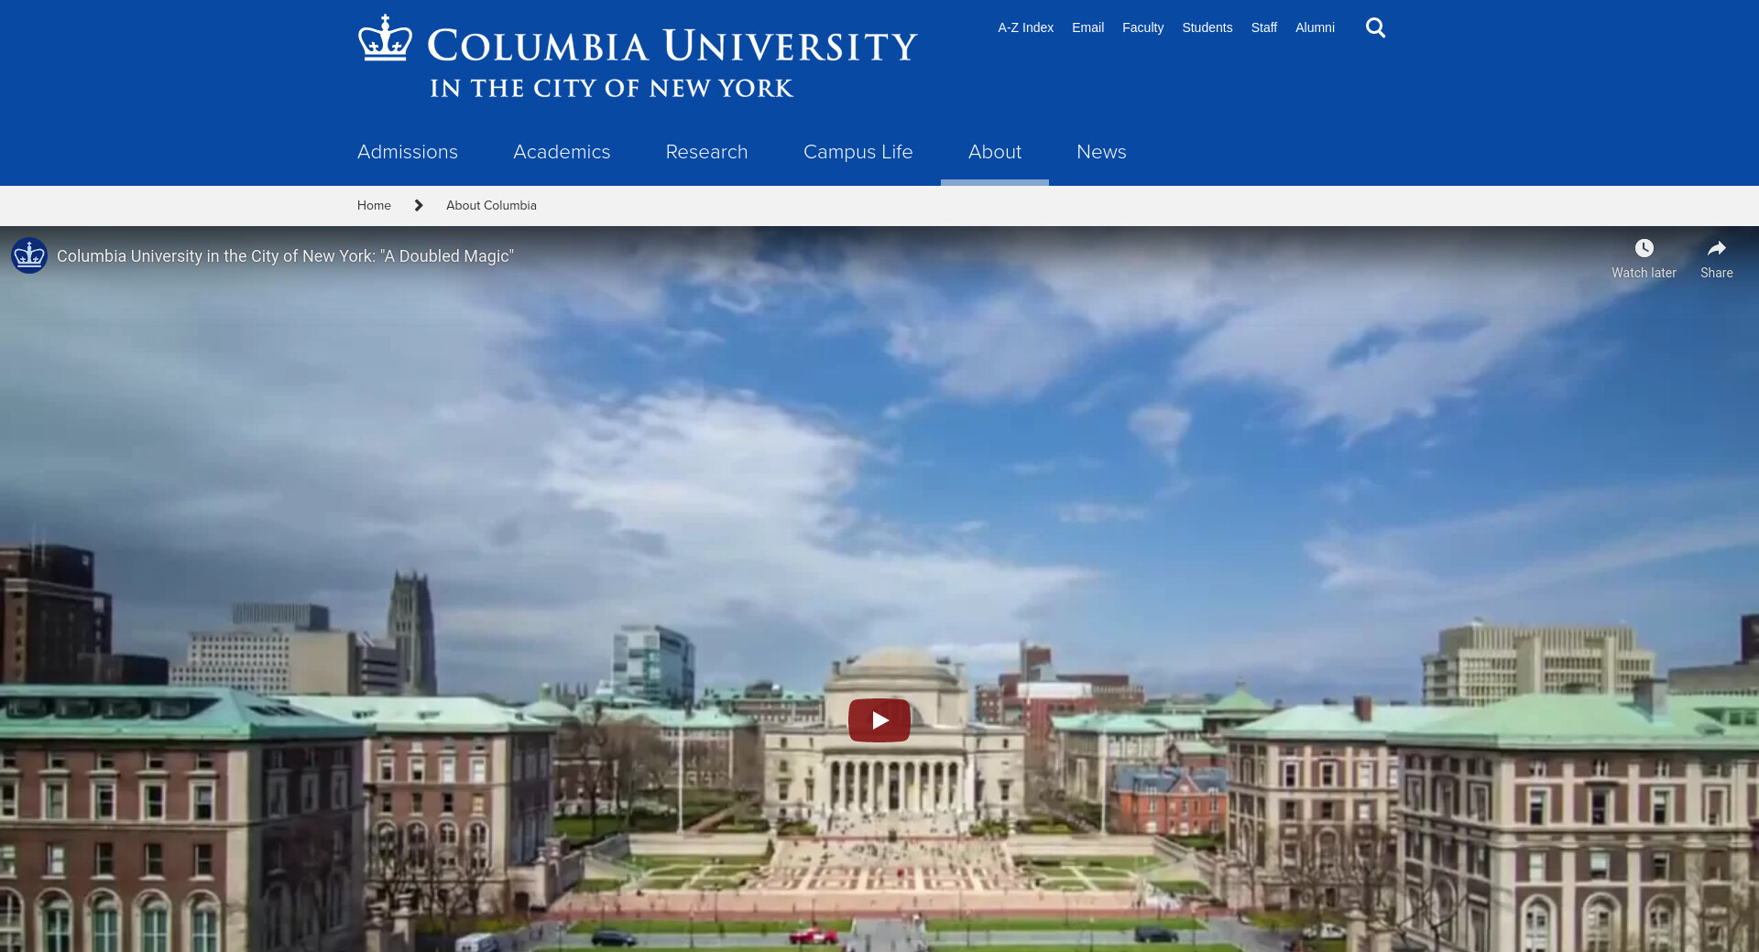The height and width of the screenshot is (952, 1759).
Task: Open the Admissions menu
Action: pyautogui.click(x=408, y=152)
